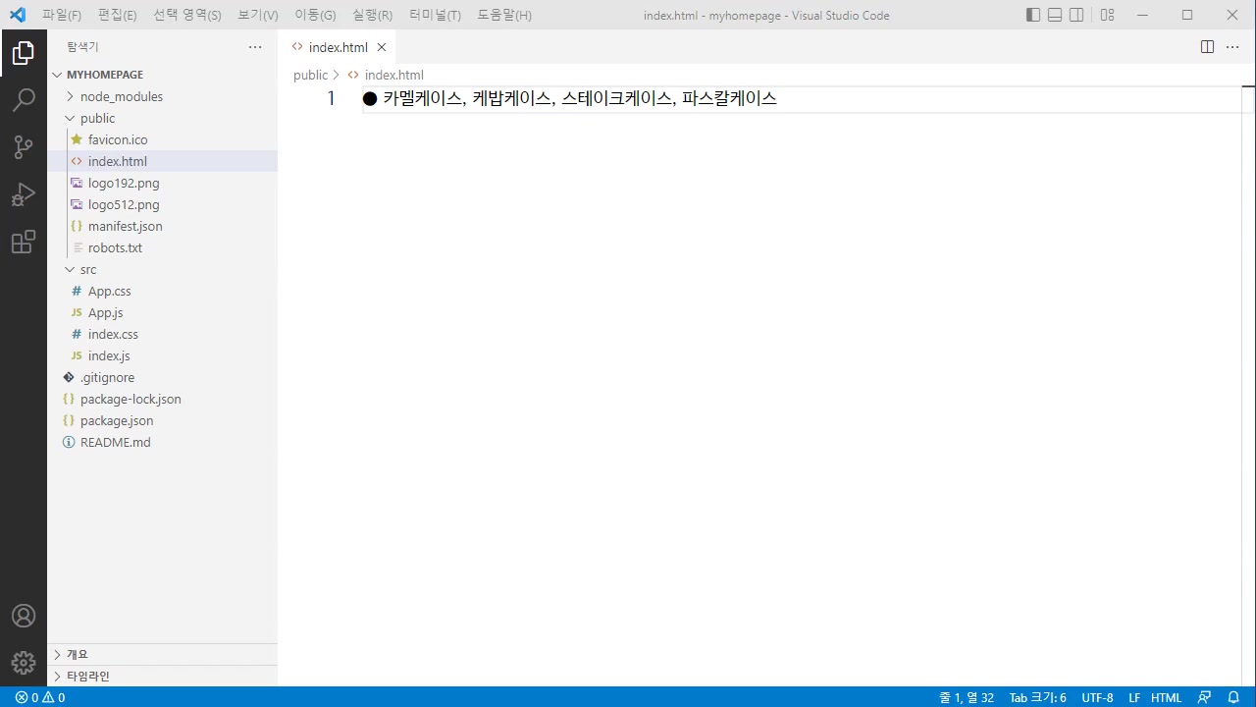Split the editor using the split icon
1256x707 pixels.
pos(1206,46)
